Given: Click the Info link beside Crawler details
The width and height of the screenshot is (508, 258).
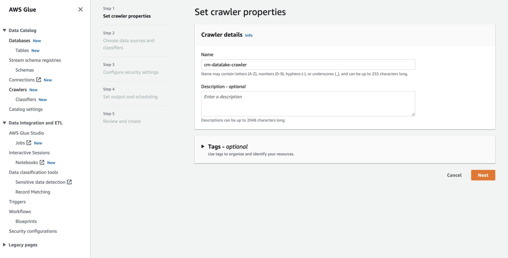Looking at the screenshot, I should pos(249,35).
